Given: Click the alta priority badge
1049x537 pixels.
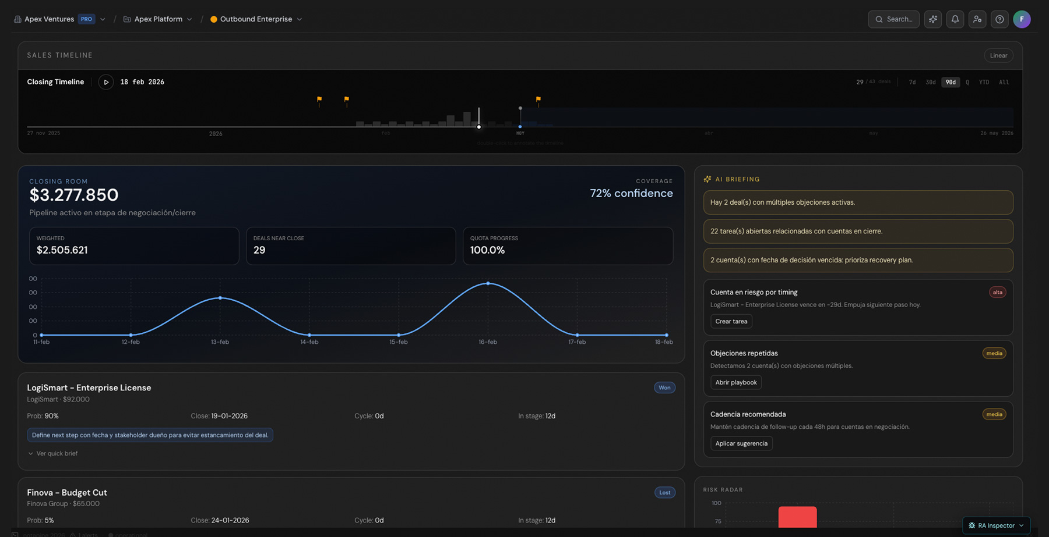Looking at the screenshot, I should point(997,292).
